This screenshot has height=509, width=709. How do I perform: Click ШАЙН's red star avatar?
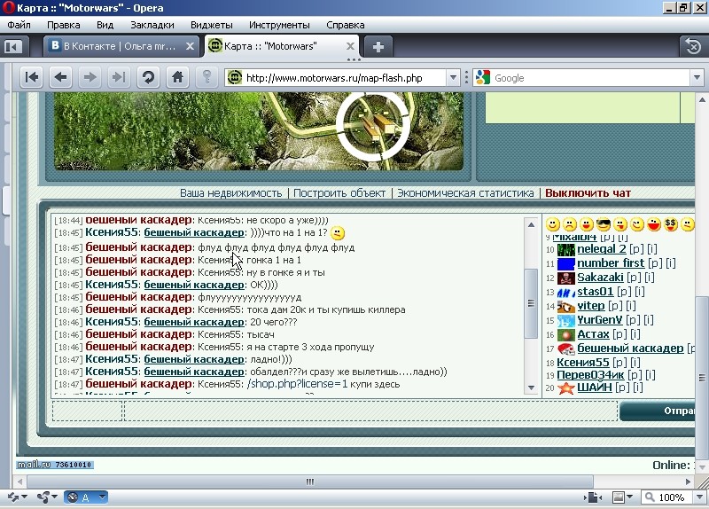pos(565,388)
